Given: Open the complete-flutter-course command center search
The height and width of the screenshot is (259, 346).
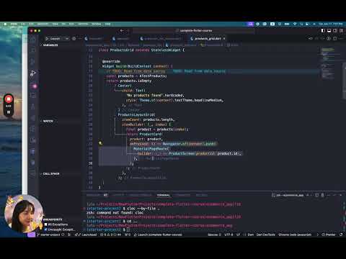Looking at the screenshot, I should 193,31.
